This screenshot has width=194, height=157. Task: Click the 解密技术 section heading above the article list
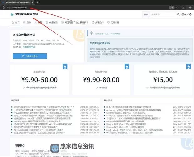[108, 100]
